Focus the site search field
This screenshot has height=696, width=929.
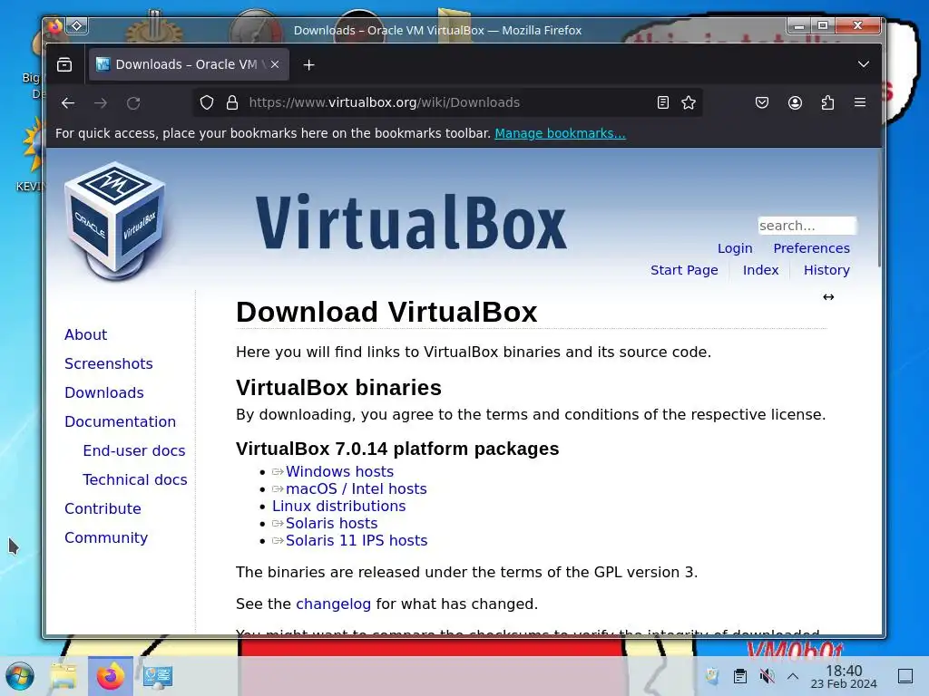pyautogui.click(x=807, y=226)
